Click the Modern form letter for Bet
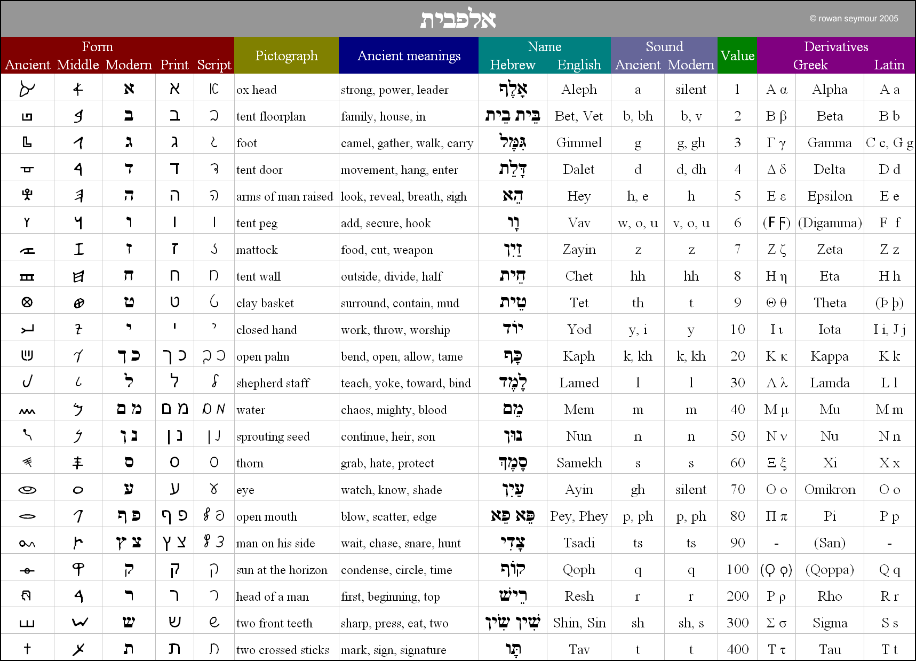916x661 pixels. 128,115
